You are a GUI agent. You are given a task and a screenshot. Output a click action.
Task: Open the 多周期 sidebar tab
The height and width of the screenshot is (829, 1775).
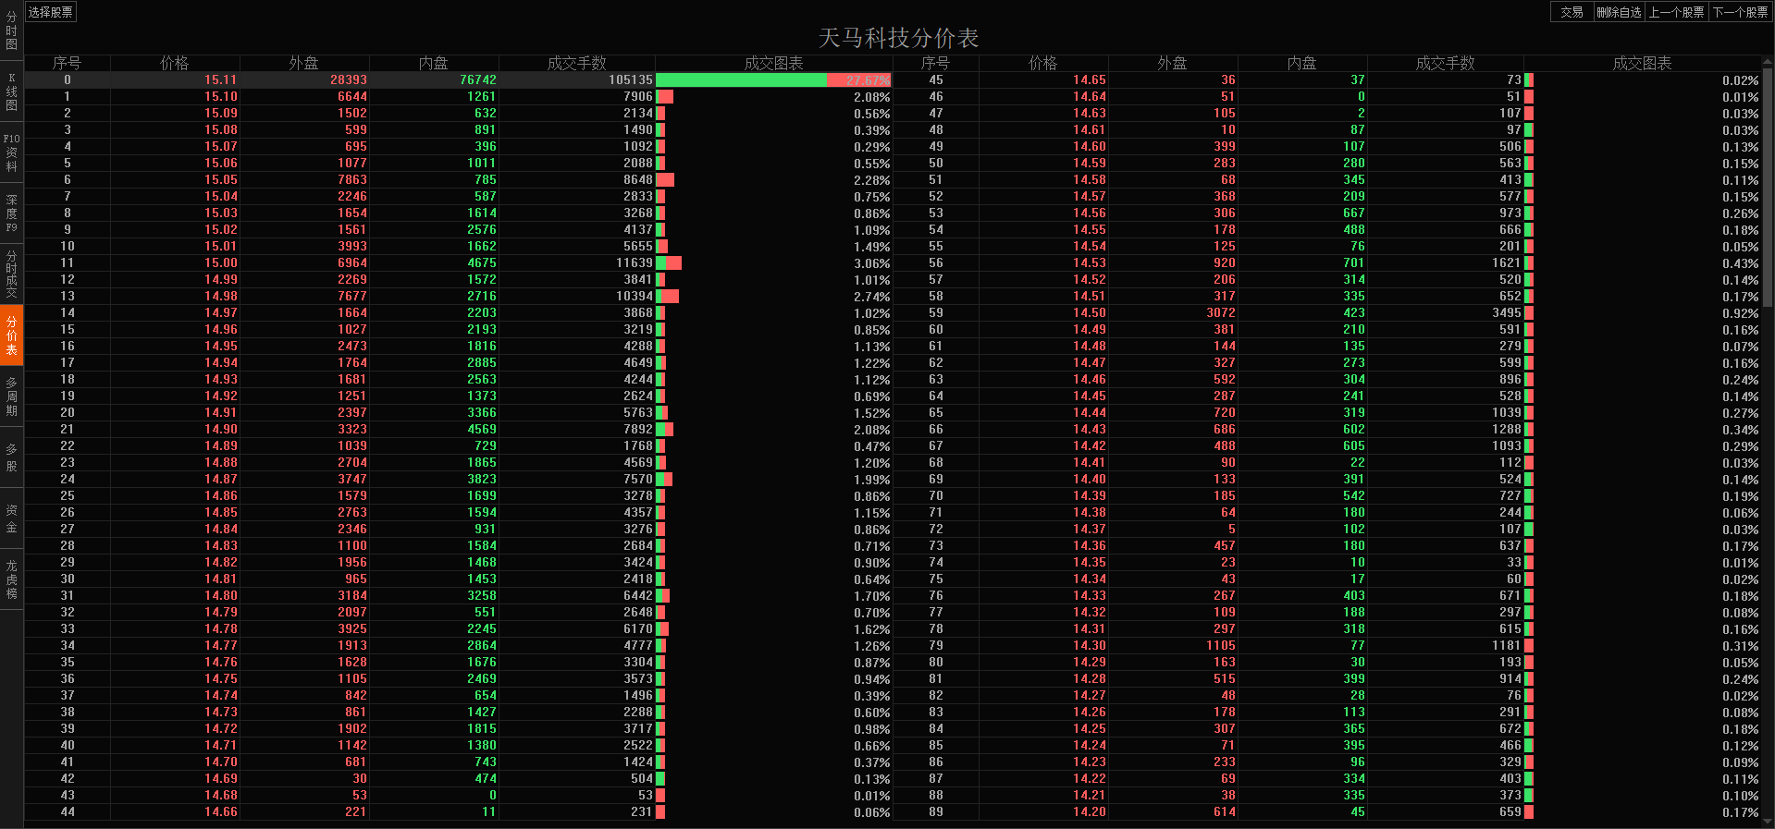point(11,396)
